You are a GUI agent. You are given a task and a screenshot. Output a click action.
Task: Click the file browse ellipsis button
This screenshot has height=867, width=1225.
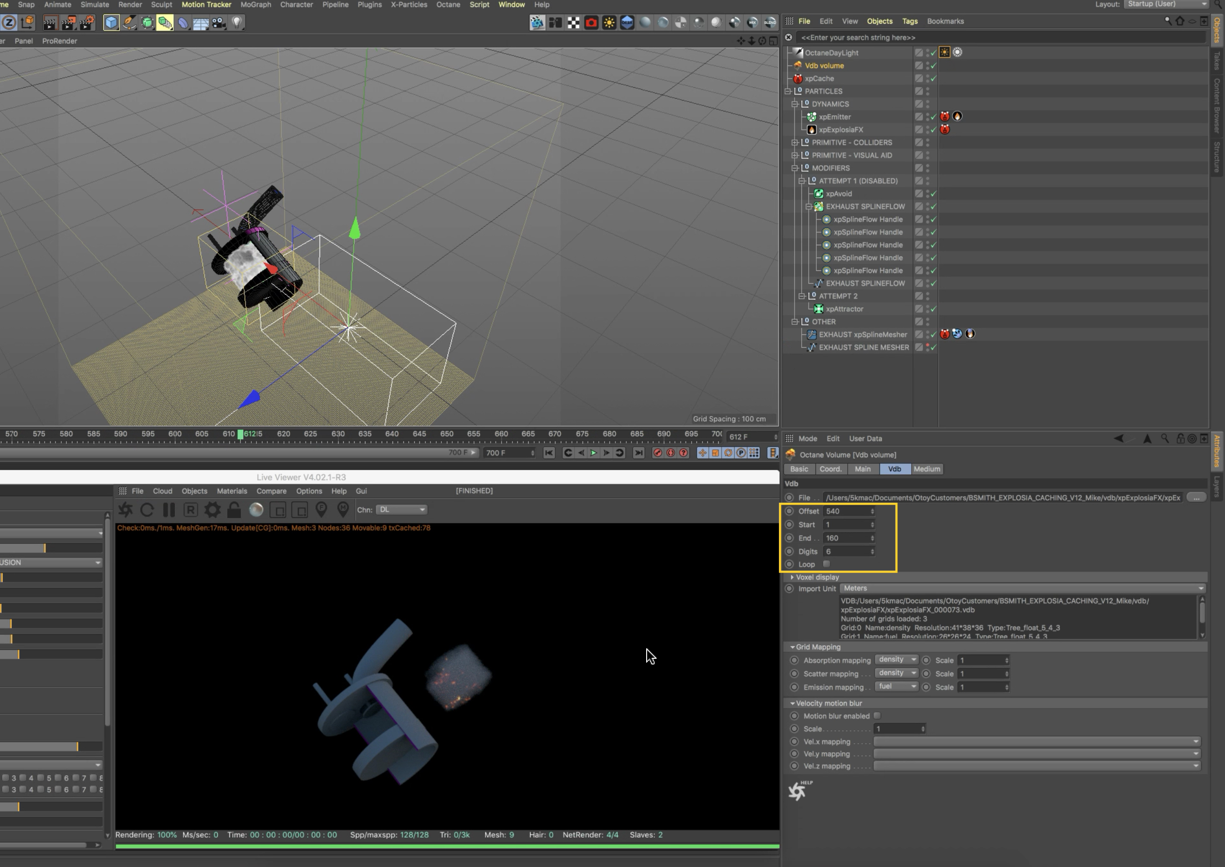click(1196, 498)
